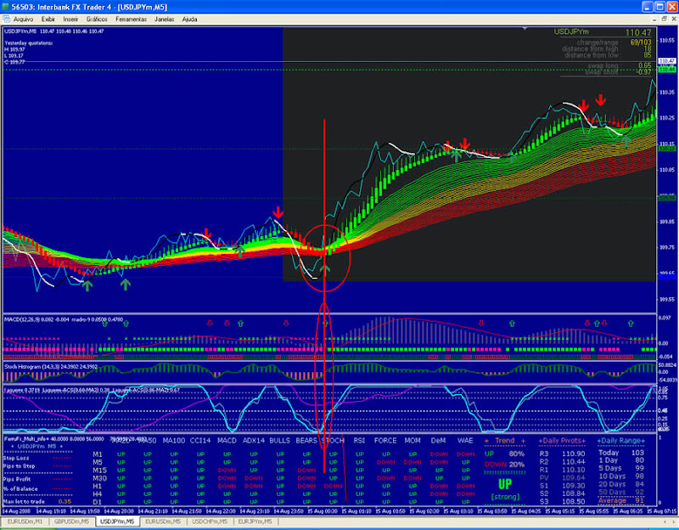
Task: Switch to the USDCHFm,M5 chart tab
Action: [210, 522]
